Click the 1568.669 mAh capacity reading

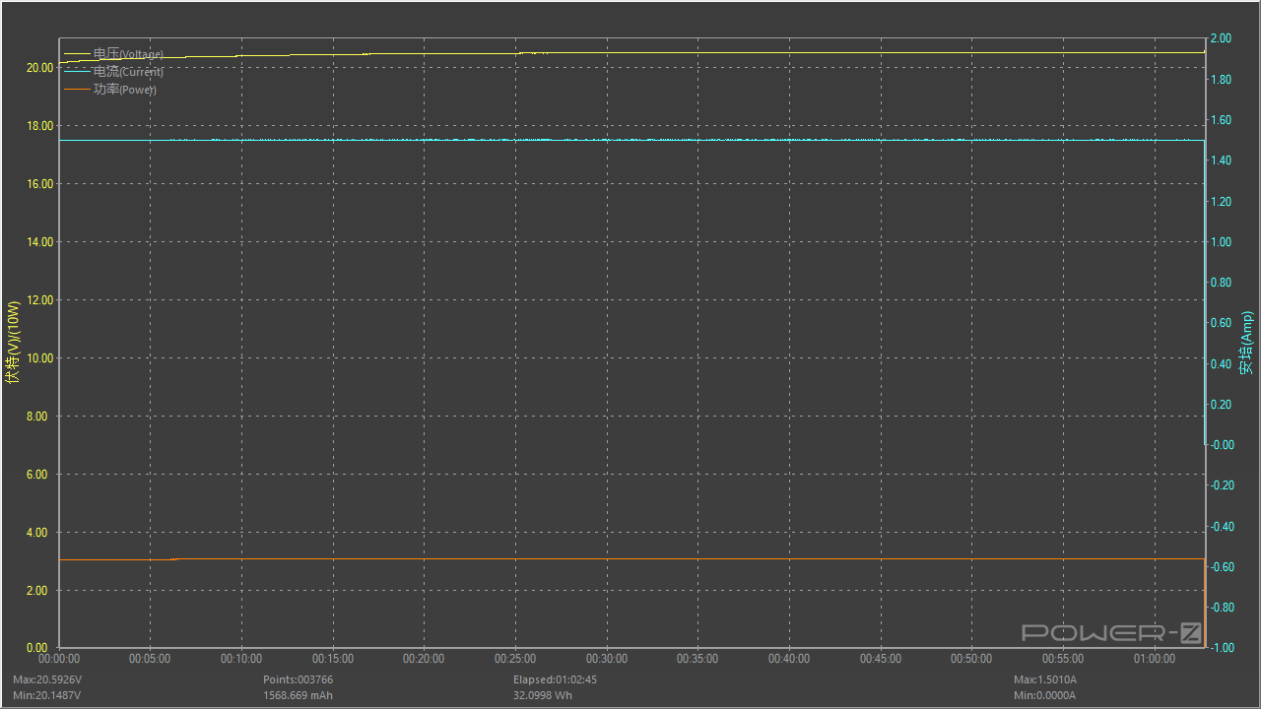[298, 695]
